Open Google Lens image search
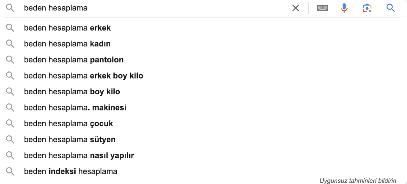407x184 pixels. click(367, 8)
